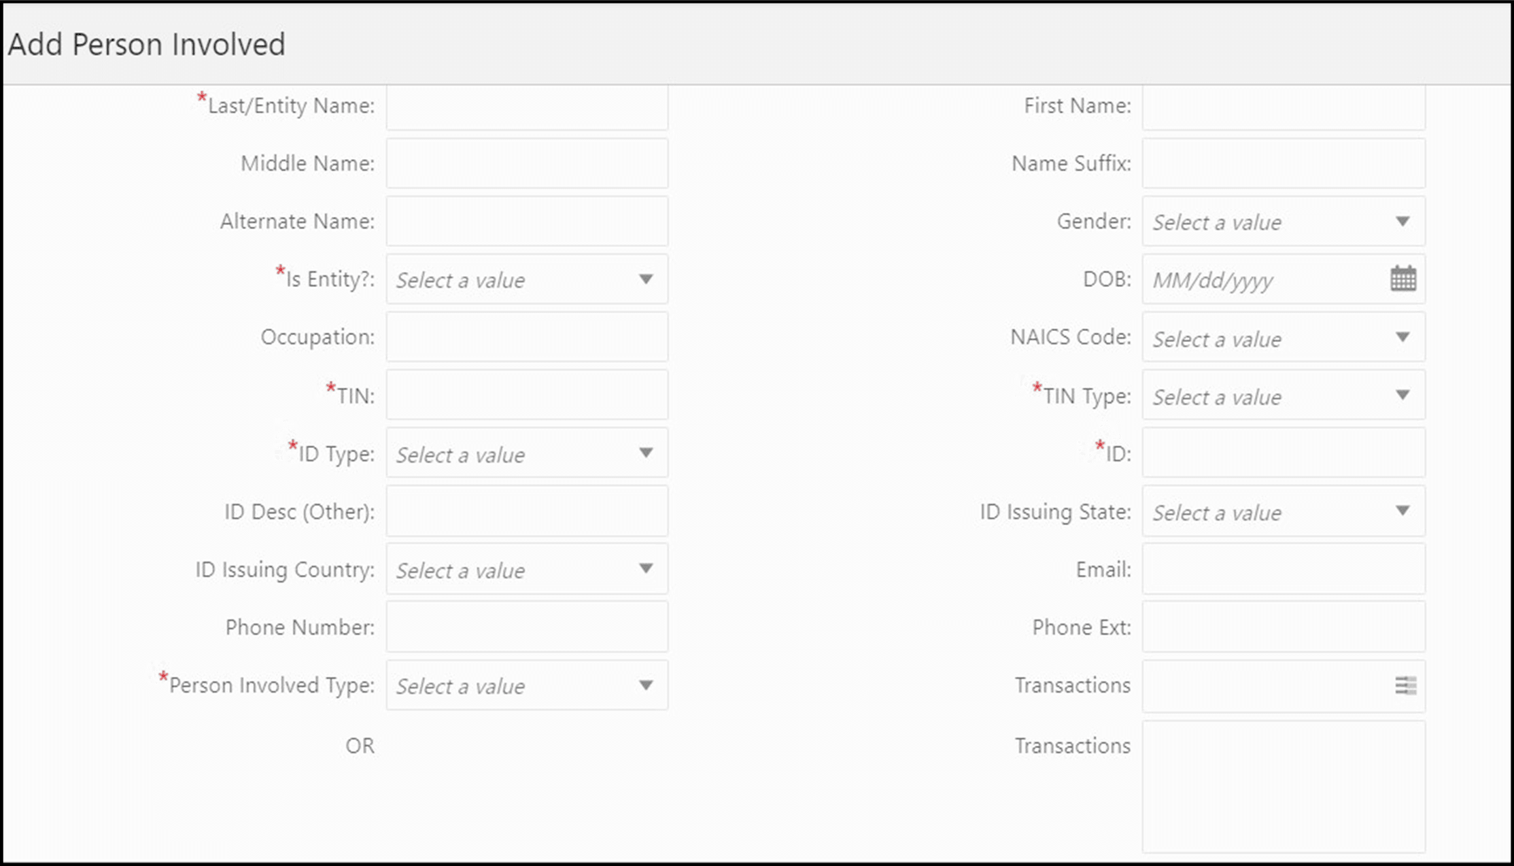Click the Email input field
Viewport: 1514px width, 866px height.
(1284, 570)
